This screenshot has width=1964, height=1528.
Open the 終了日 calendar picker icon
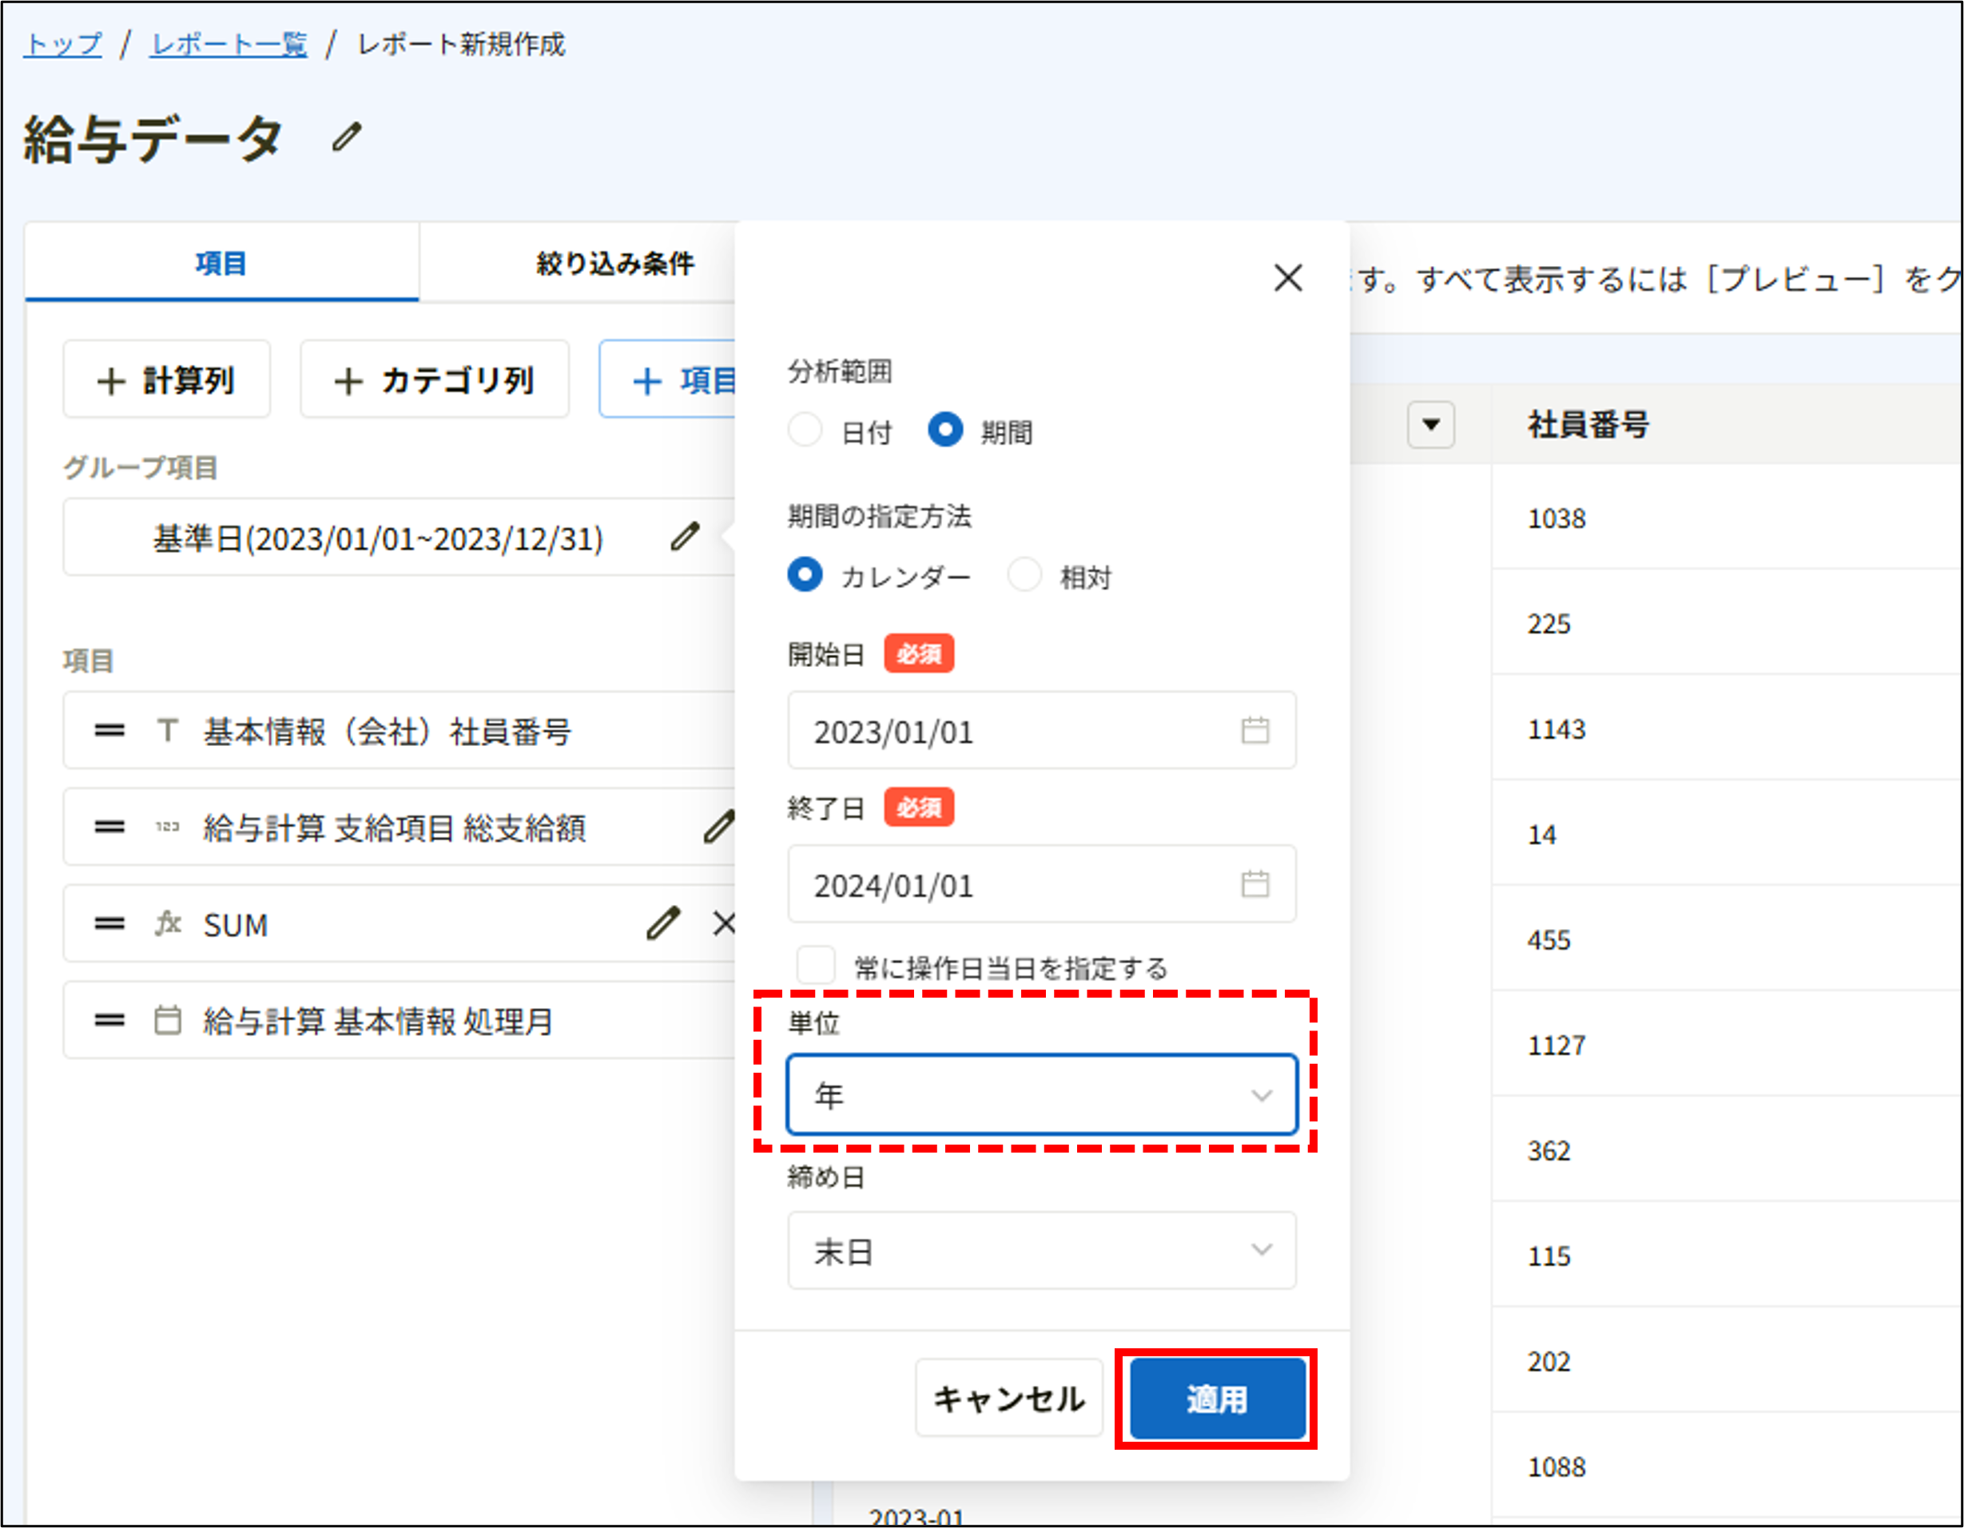(x=1255, y=884)
